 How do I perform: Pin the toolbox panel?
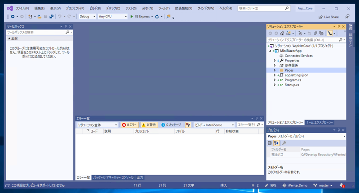click(66, 26)
